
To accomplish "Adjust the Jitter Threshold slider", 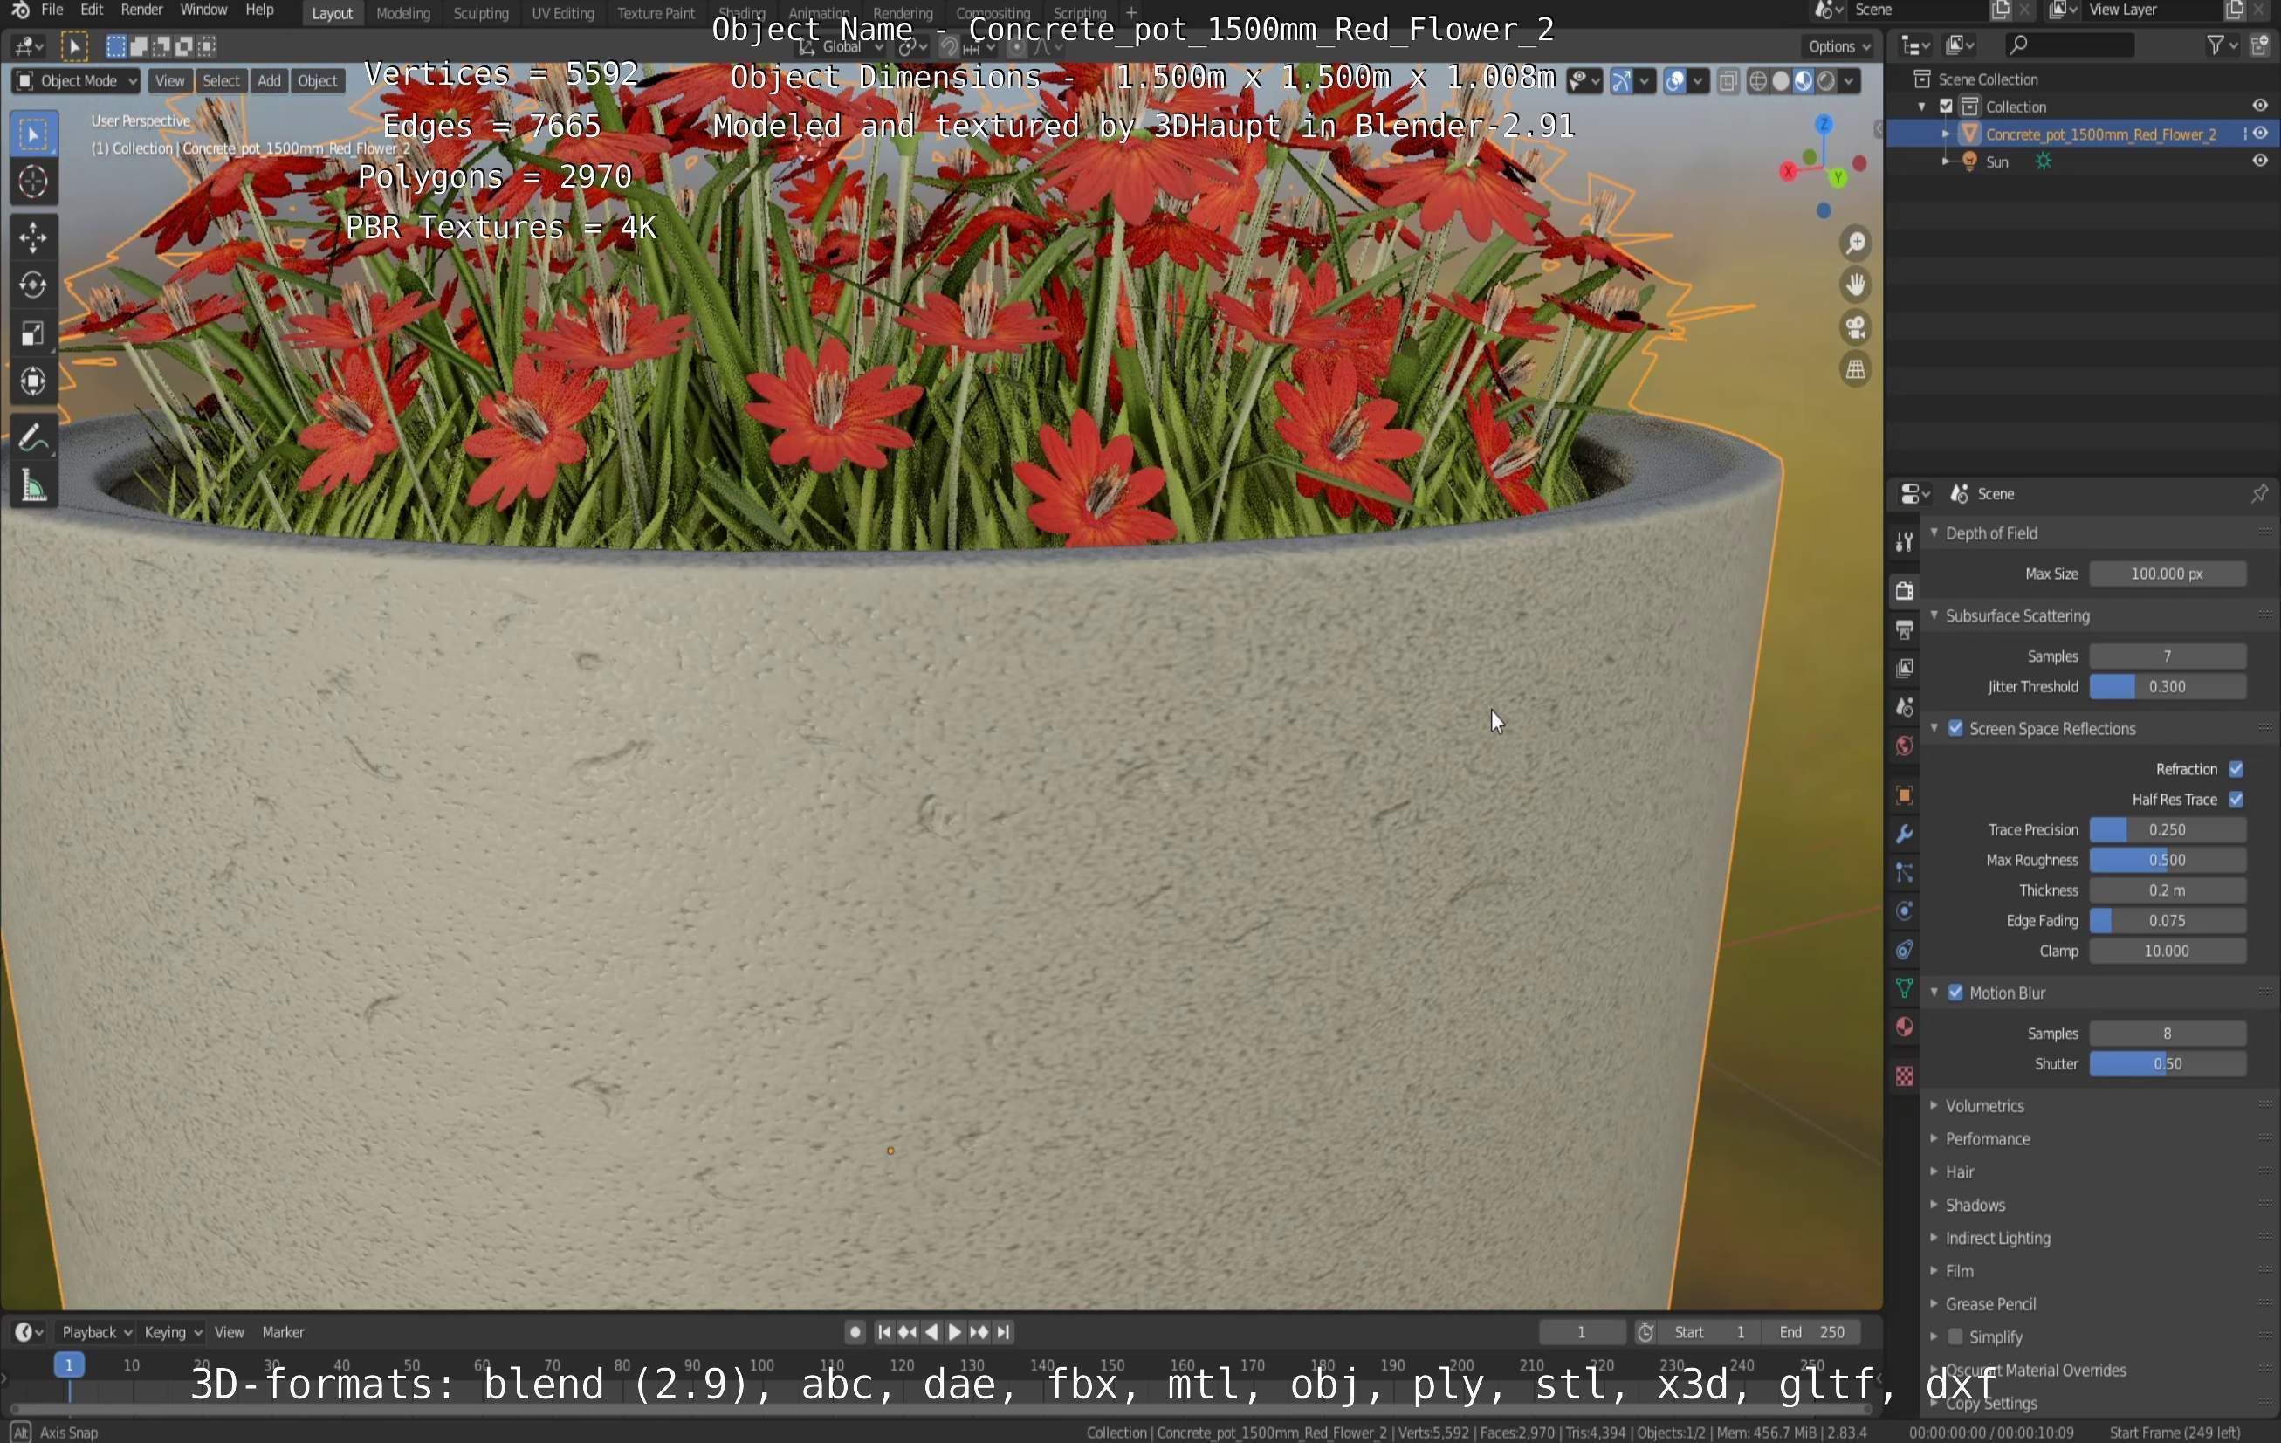I will click(2168, 687).
